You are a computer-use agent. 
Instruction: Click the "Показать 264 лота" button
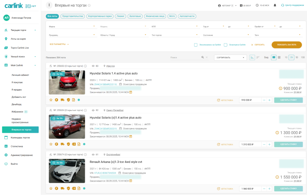pyautogui.click(x=286, y=45)
